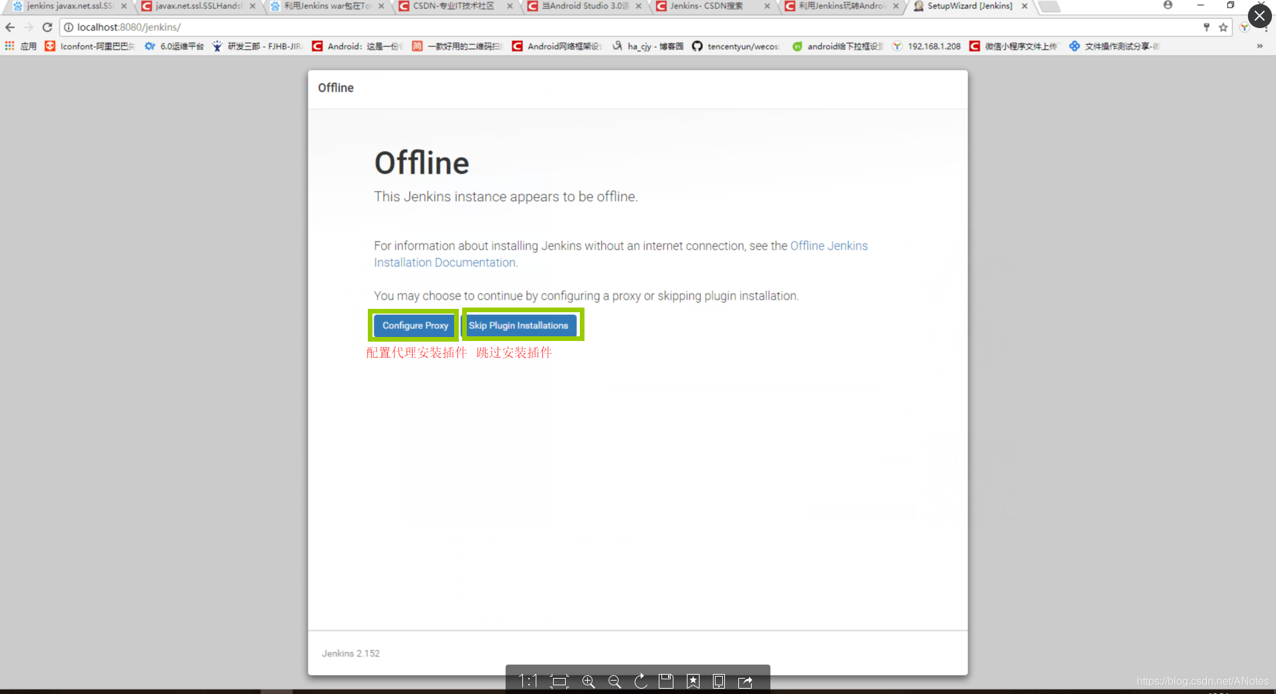
Task: Click the 1:1 actual size viewer icon
Action: coord(528,681)
